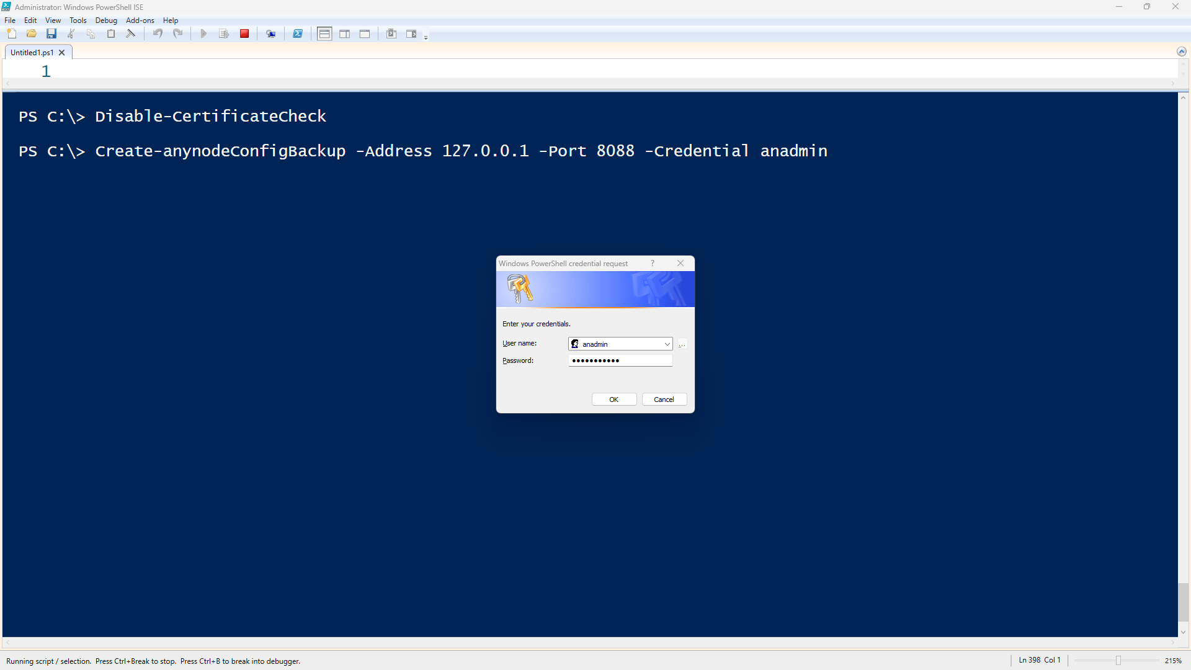This screenshot has height=670, width=1191.
Task: Cancel the credential request
Action: (664, 399)
